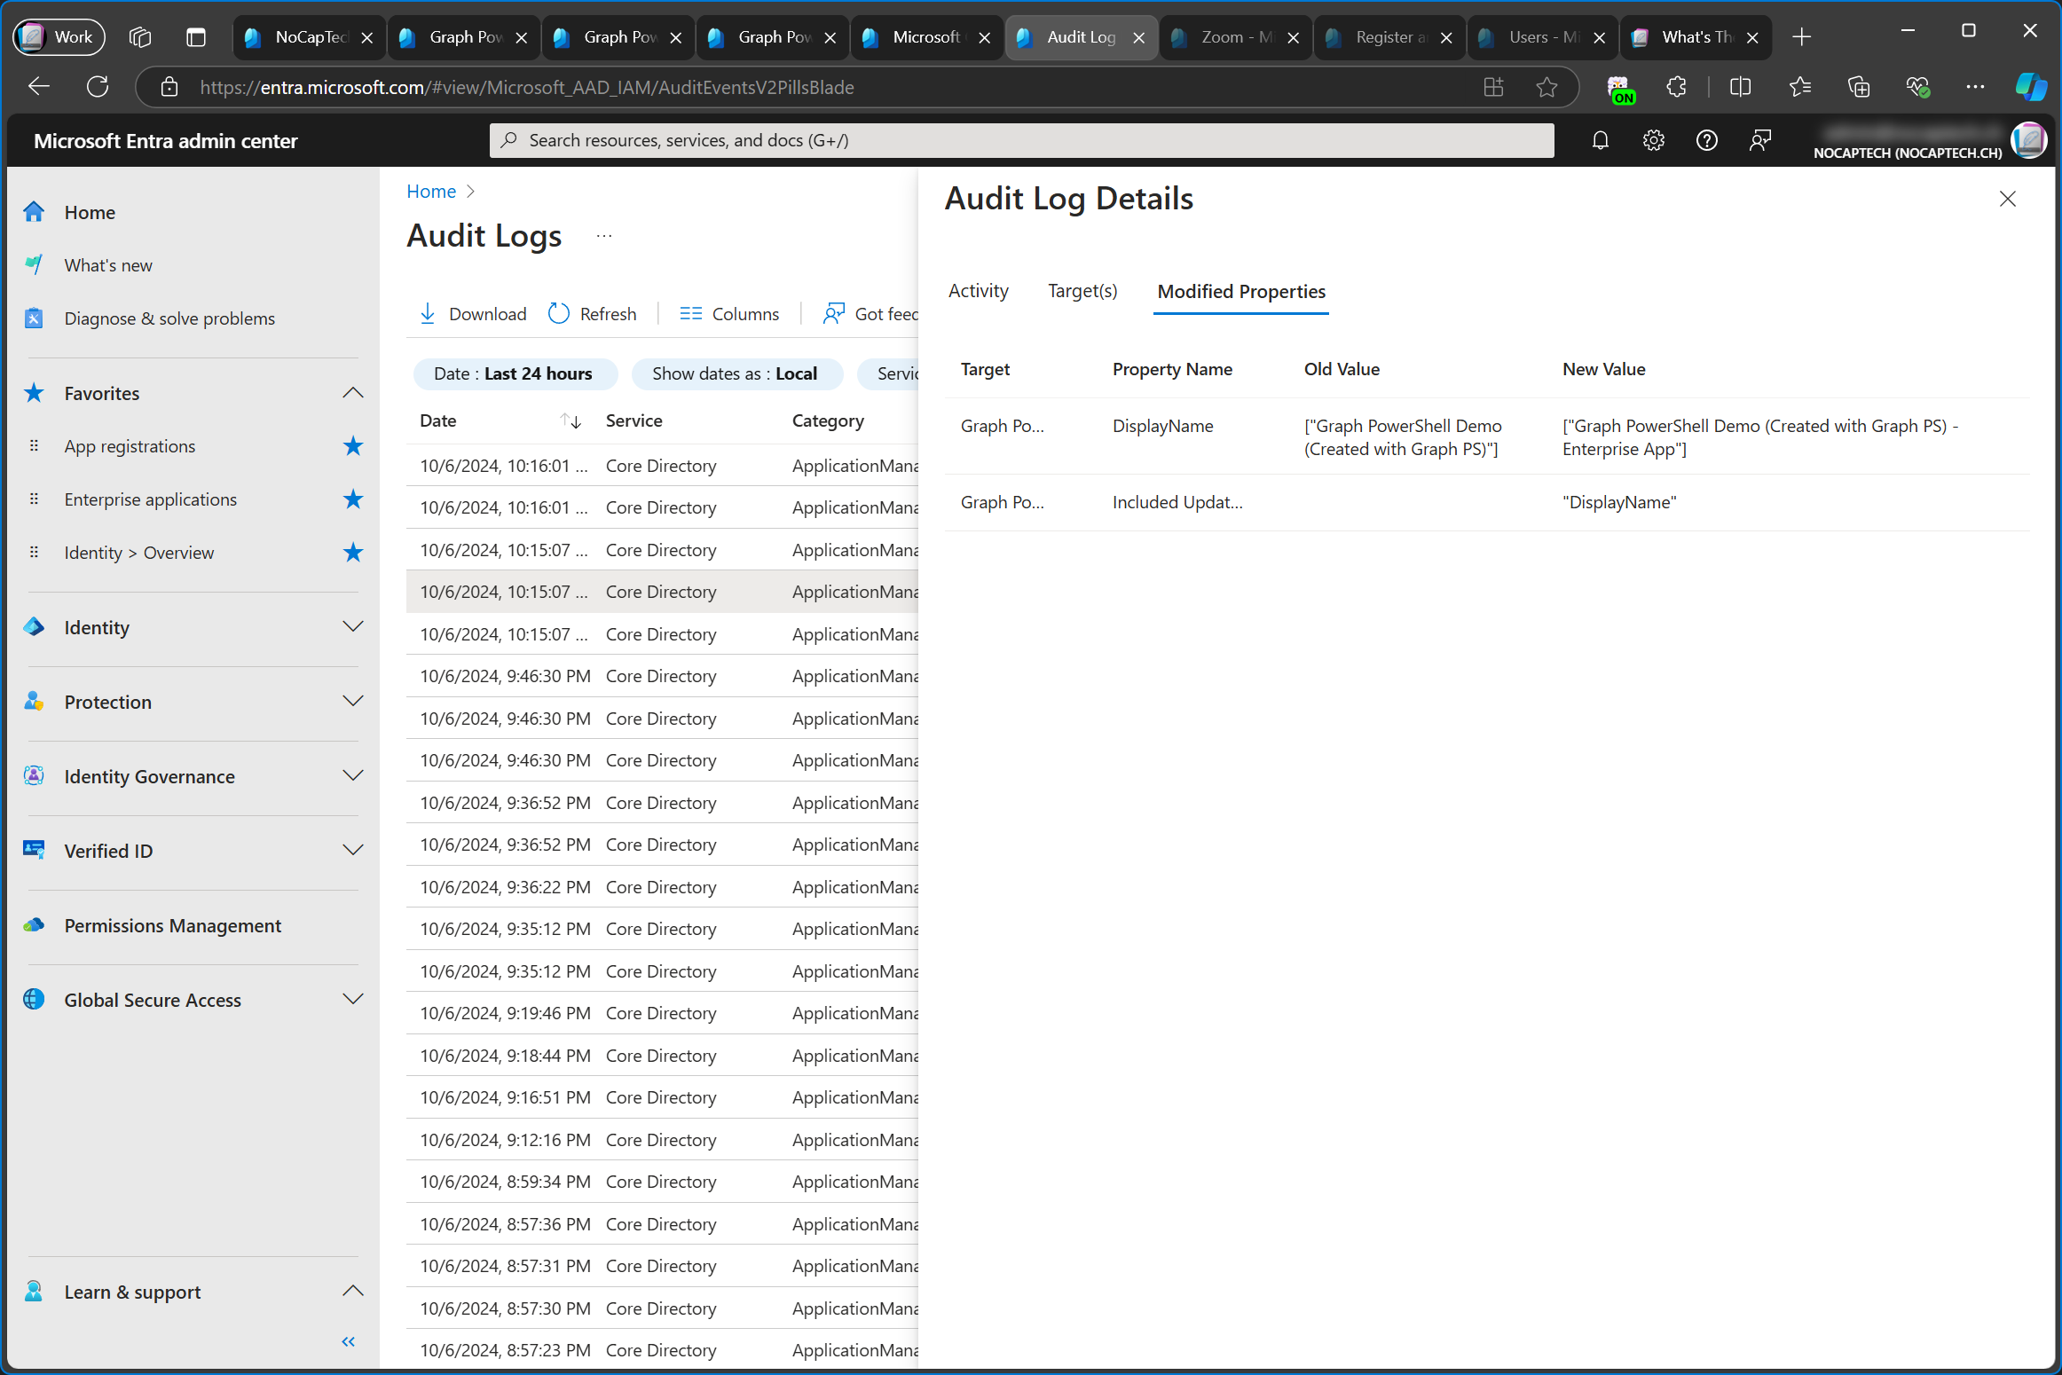The image size is (2062, 1375).
Task: Click the account avatar for NOCAPTECH
Action: tap(2028, 140)
